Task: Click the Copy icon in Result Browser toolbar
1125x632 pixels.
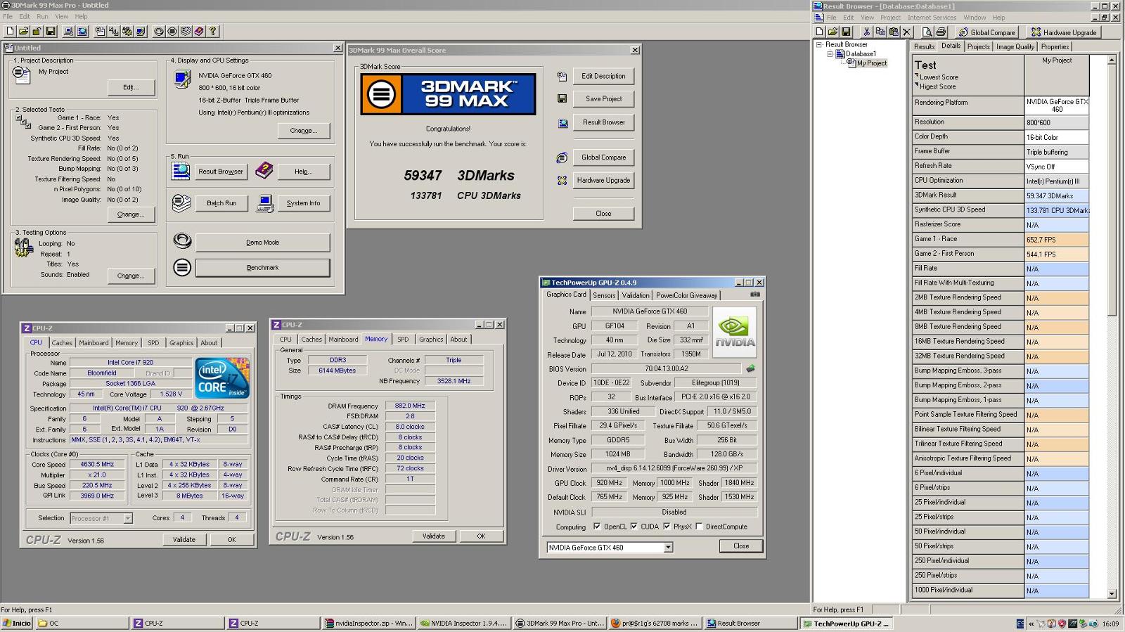Action: [880, 32]
